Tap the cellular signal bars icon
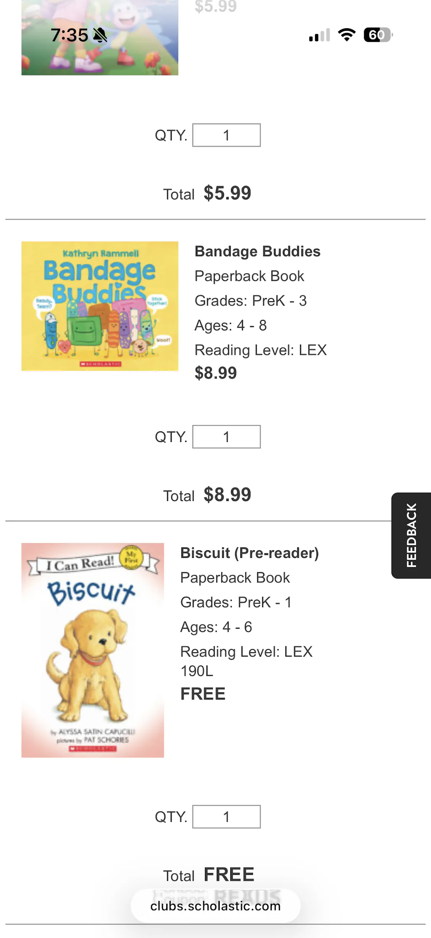The height and width of the screenshot is (938, 431). (x=319, y=35)
